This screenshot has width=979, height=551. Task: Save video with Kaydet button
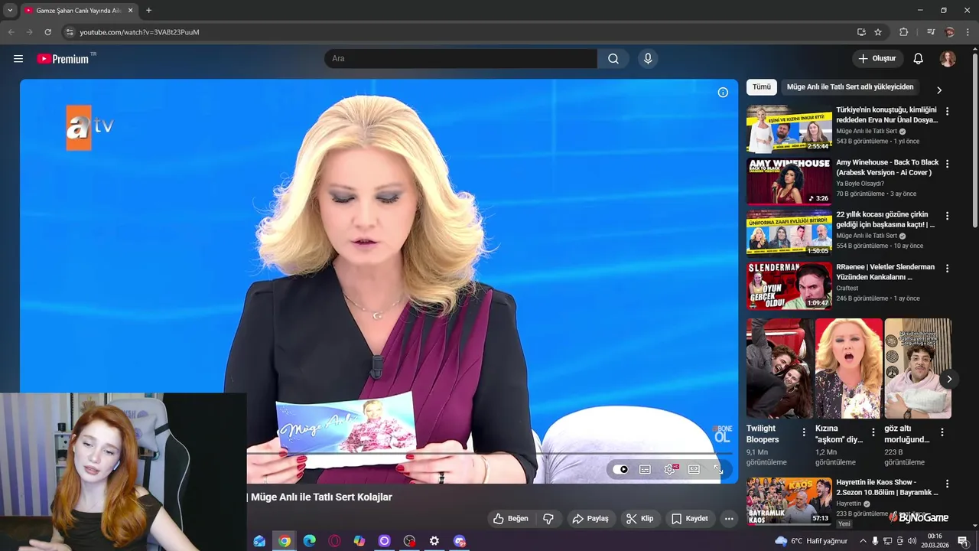690,519
